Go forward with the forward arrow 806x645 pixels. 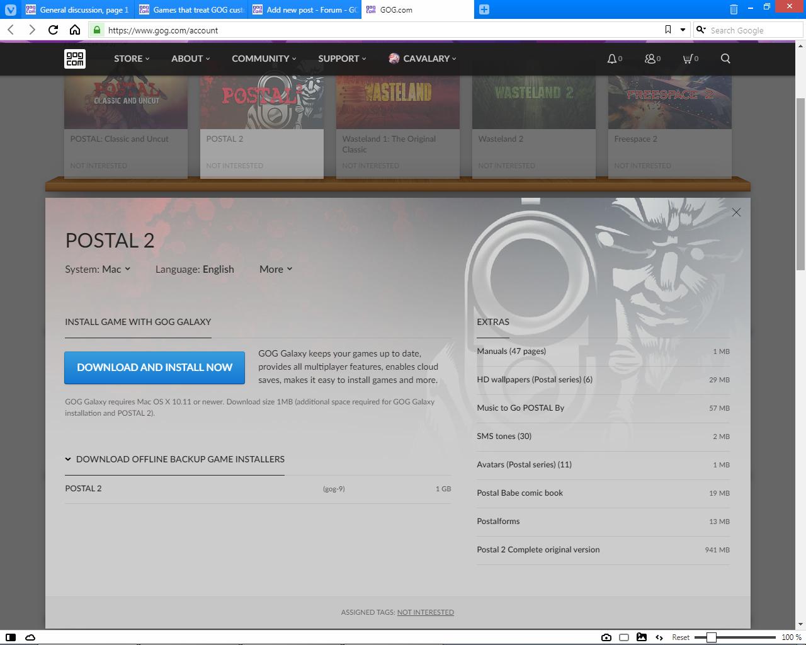click(31, 30)
